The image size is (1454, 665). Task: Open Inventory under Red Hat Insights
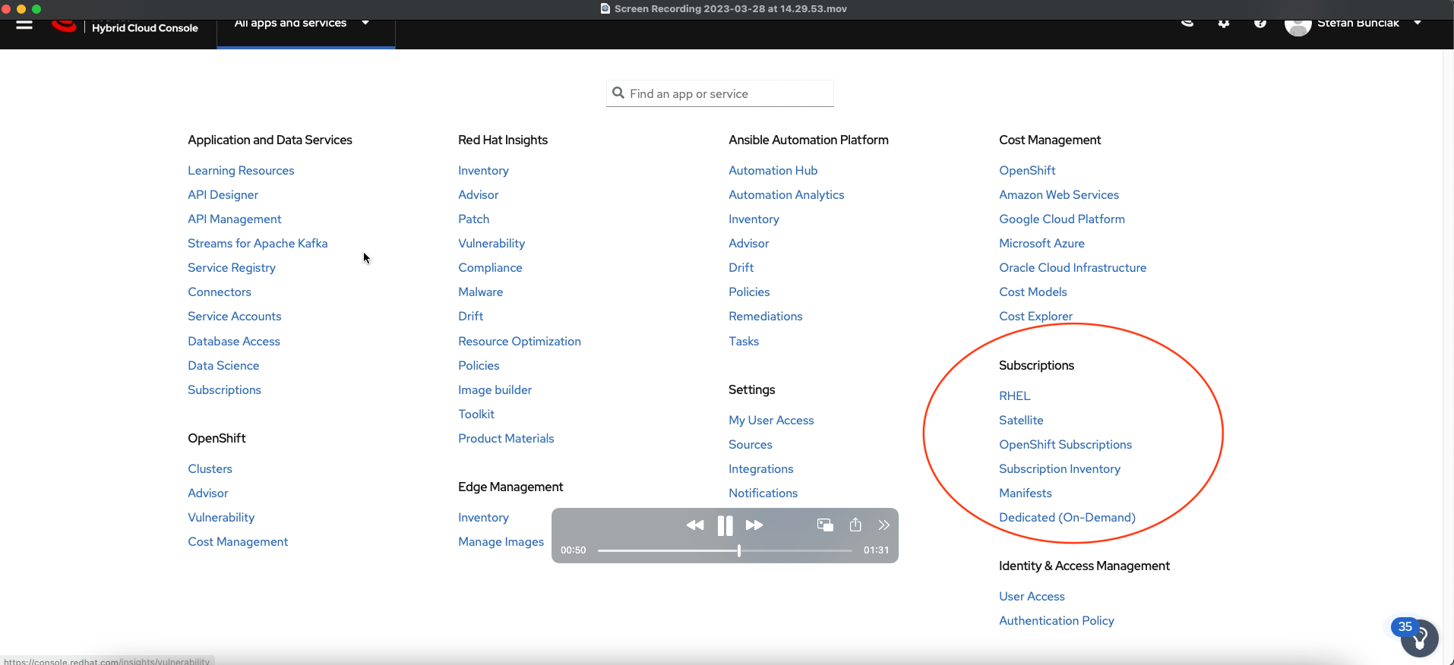pyautogui.click(x=483, y=171)
